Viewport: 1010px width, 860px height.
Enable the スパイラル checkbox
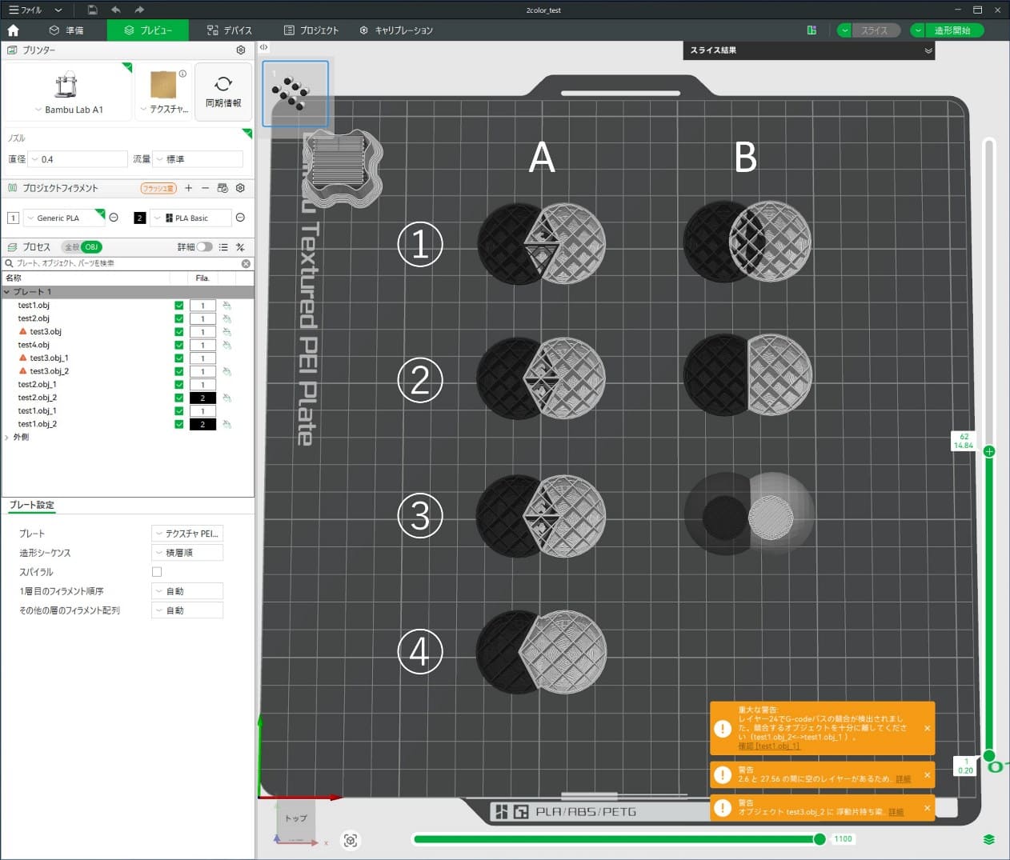click(157, 572)
